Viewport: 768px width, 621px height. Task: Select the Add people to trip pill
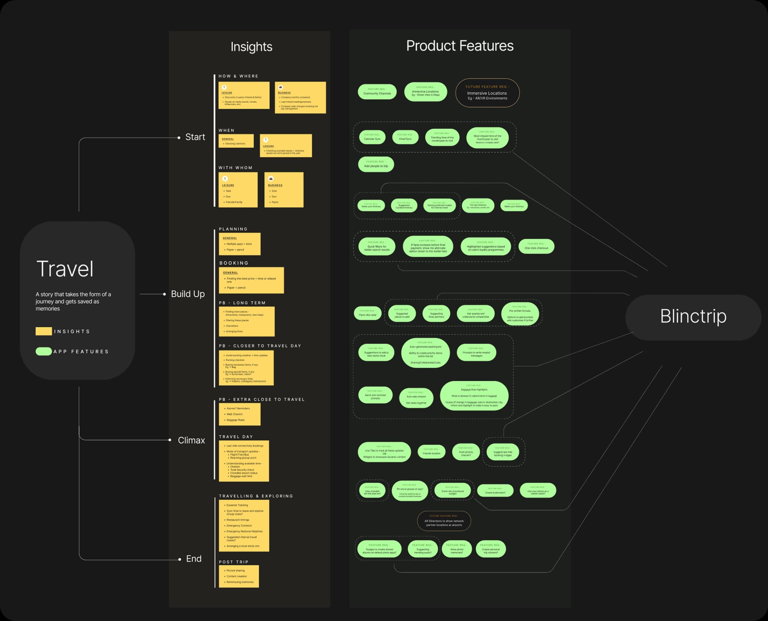(376, 164)
